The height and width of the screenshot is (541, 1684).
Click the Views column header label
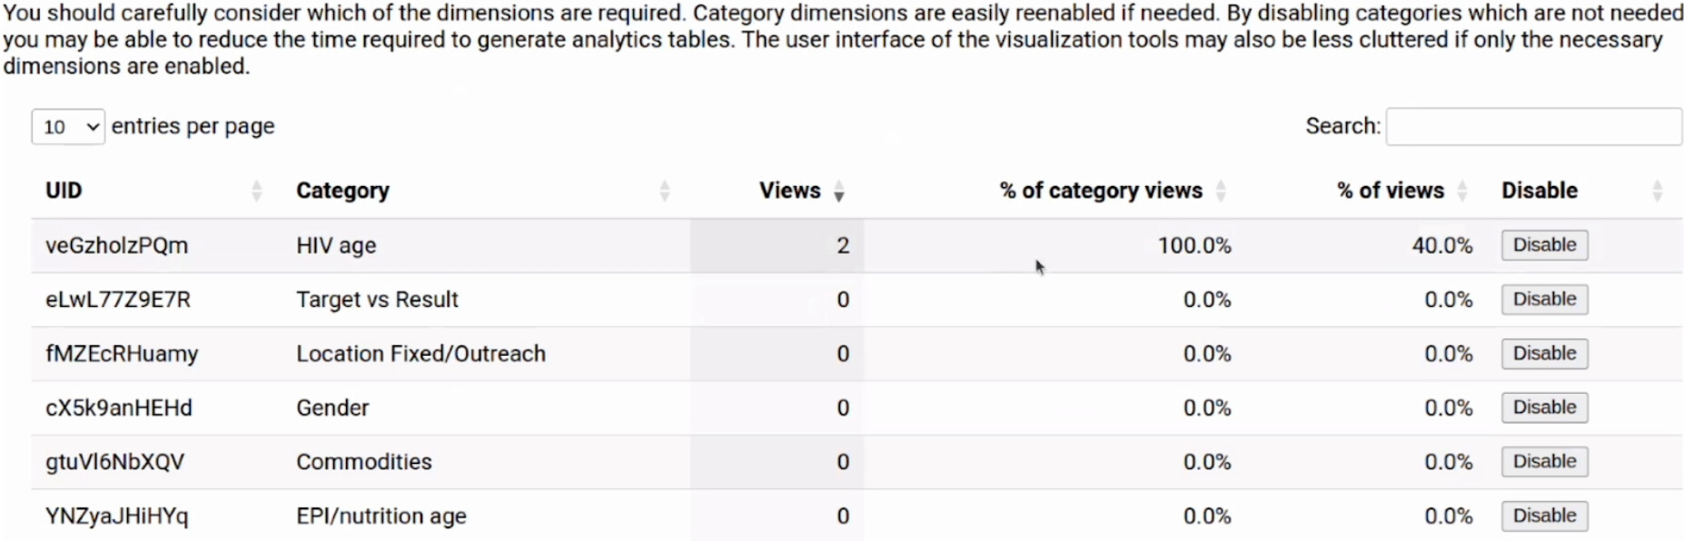[x=788, y=191]
